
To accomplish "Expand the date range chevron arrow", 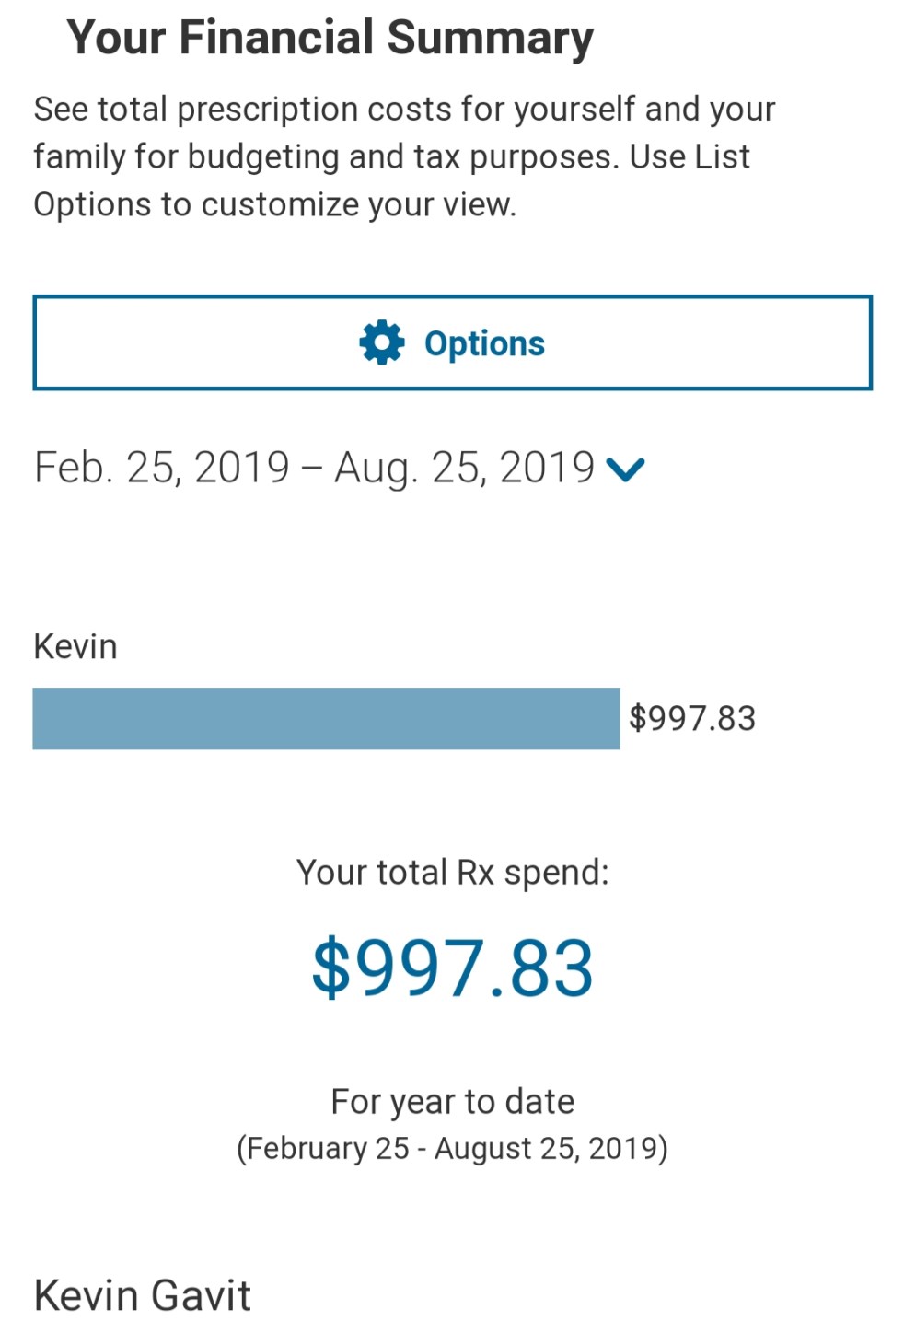I will [x=626, y=469].
